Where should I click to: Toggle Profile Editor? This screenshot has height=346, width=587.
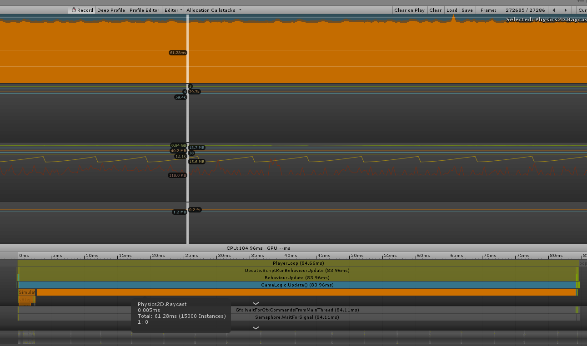pyautogui.click(x=144, y=10)
